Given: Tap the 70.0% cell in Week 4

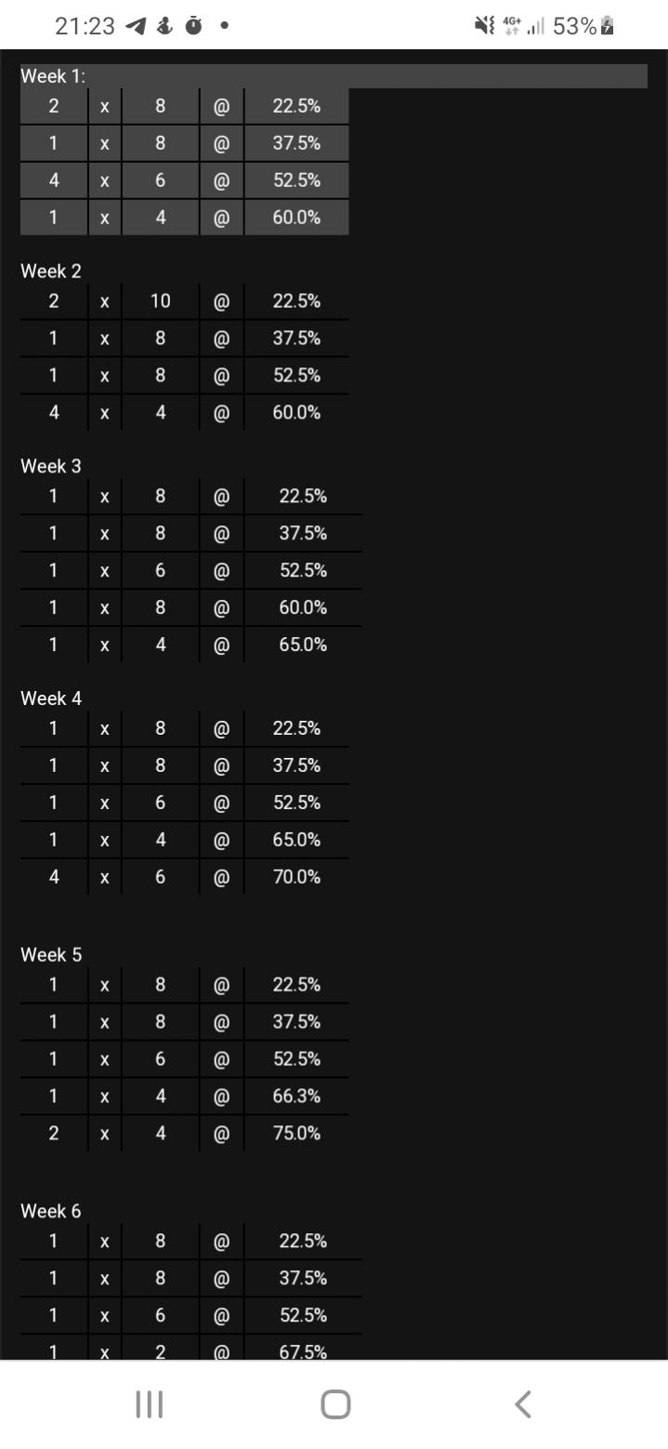Looking at the screenshot, I should [296, 877].
